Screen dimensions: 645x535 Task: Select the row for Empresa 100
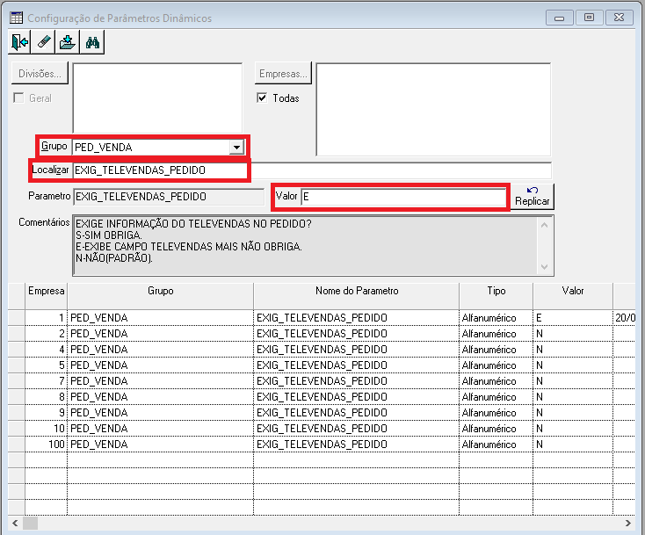pos(322,445)
